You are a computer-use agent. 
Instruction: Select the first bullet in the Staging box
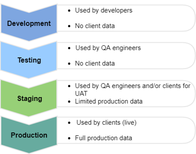coord(69,86)
